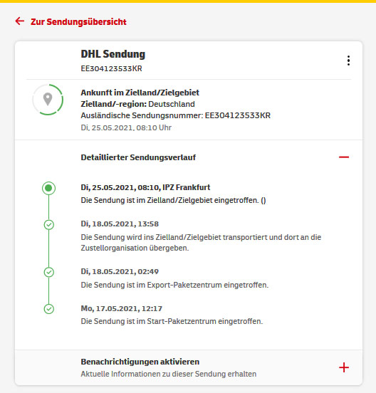Image resolution: width=376 pixels, height=393 pixels.
Task: Click the location pin progress icon
Action: [x=48, y=100]
